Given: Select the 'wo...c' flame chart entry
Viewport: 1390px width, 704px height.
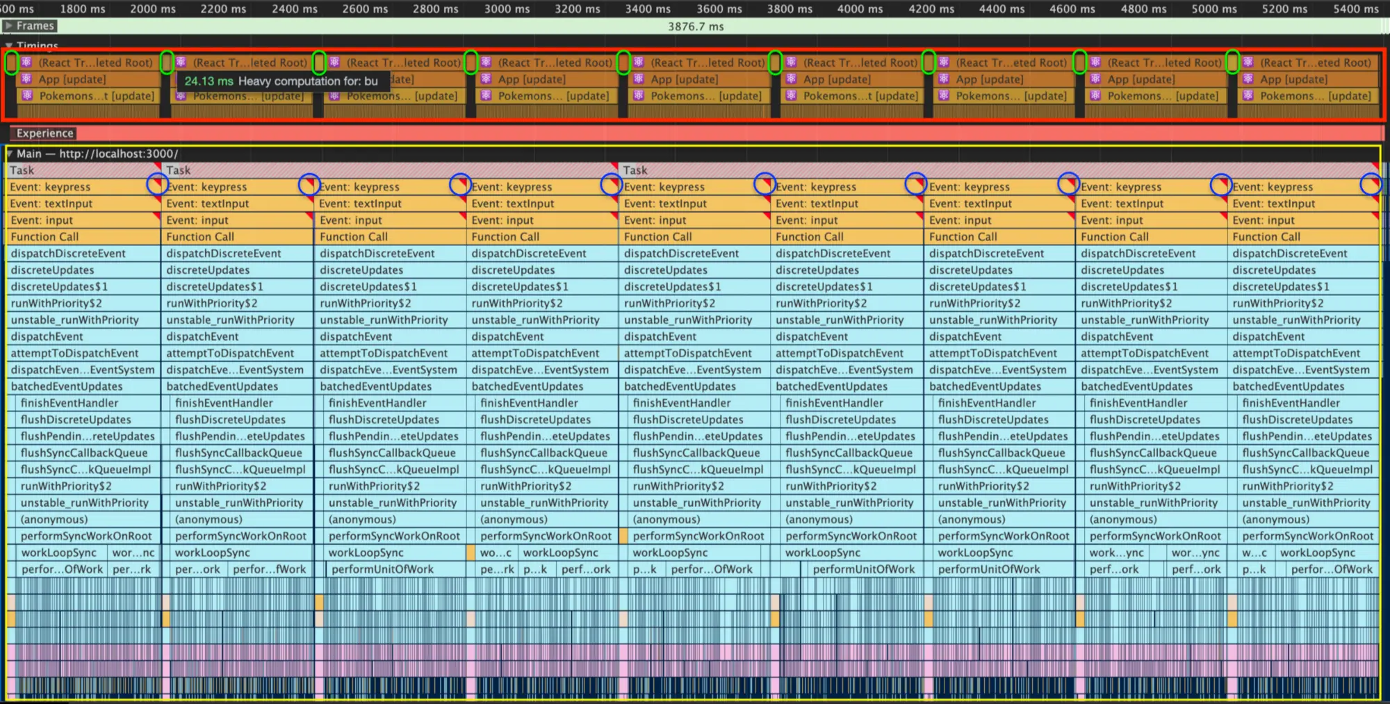Looking at the screenshot, I should tap(496, 552).
